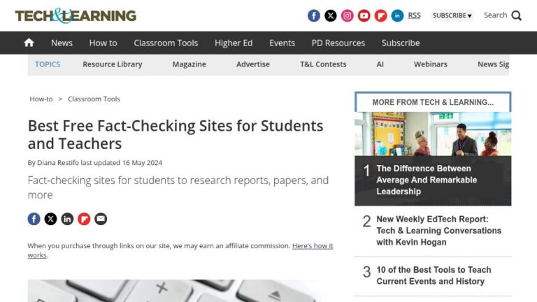The height and width of the screenshot is (302, 537).
Task: Open Tech & Learning logo homepage
Action: pos(76,15)
